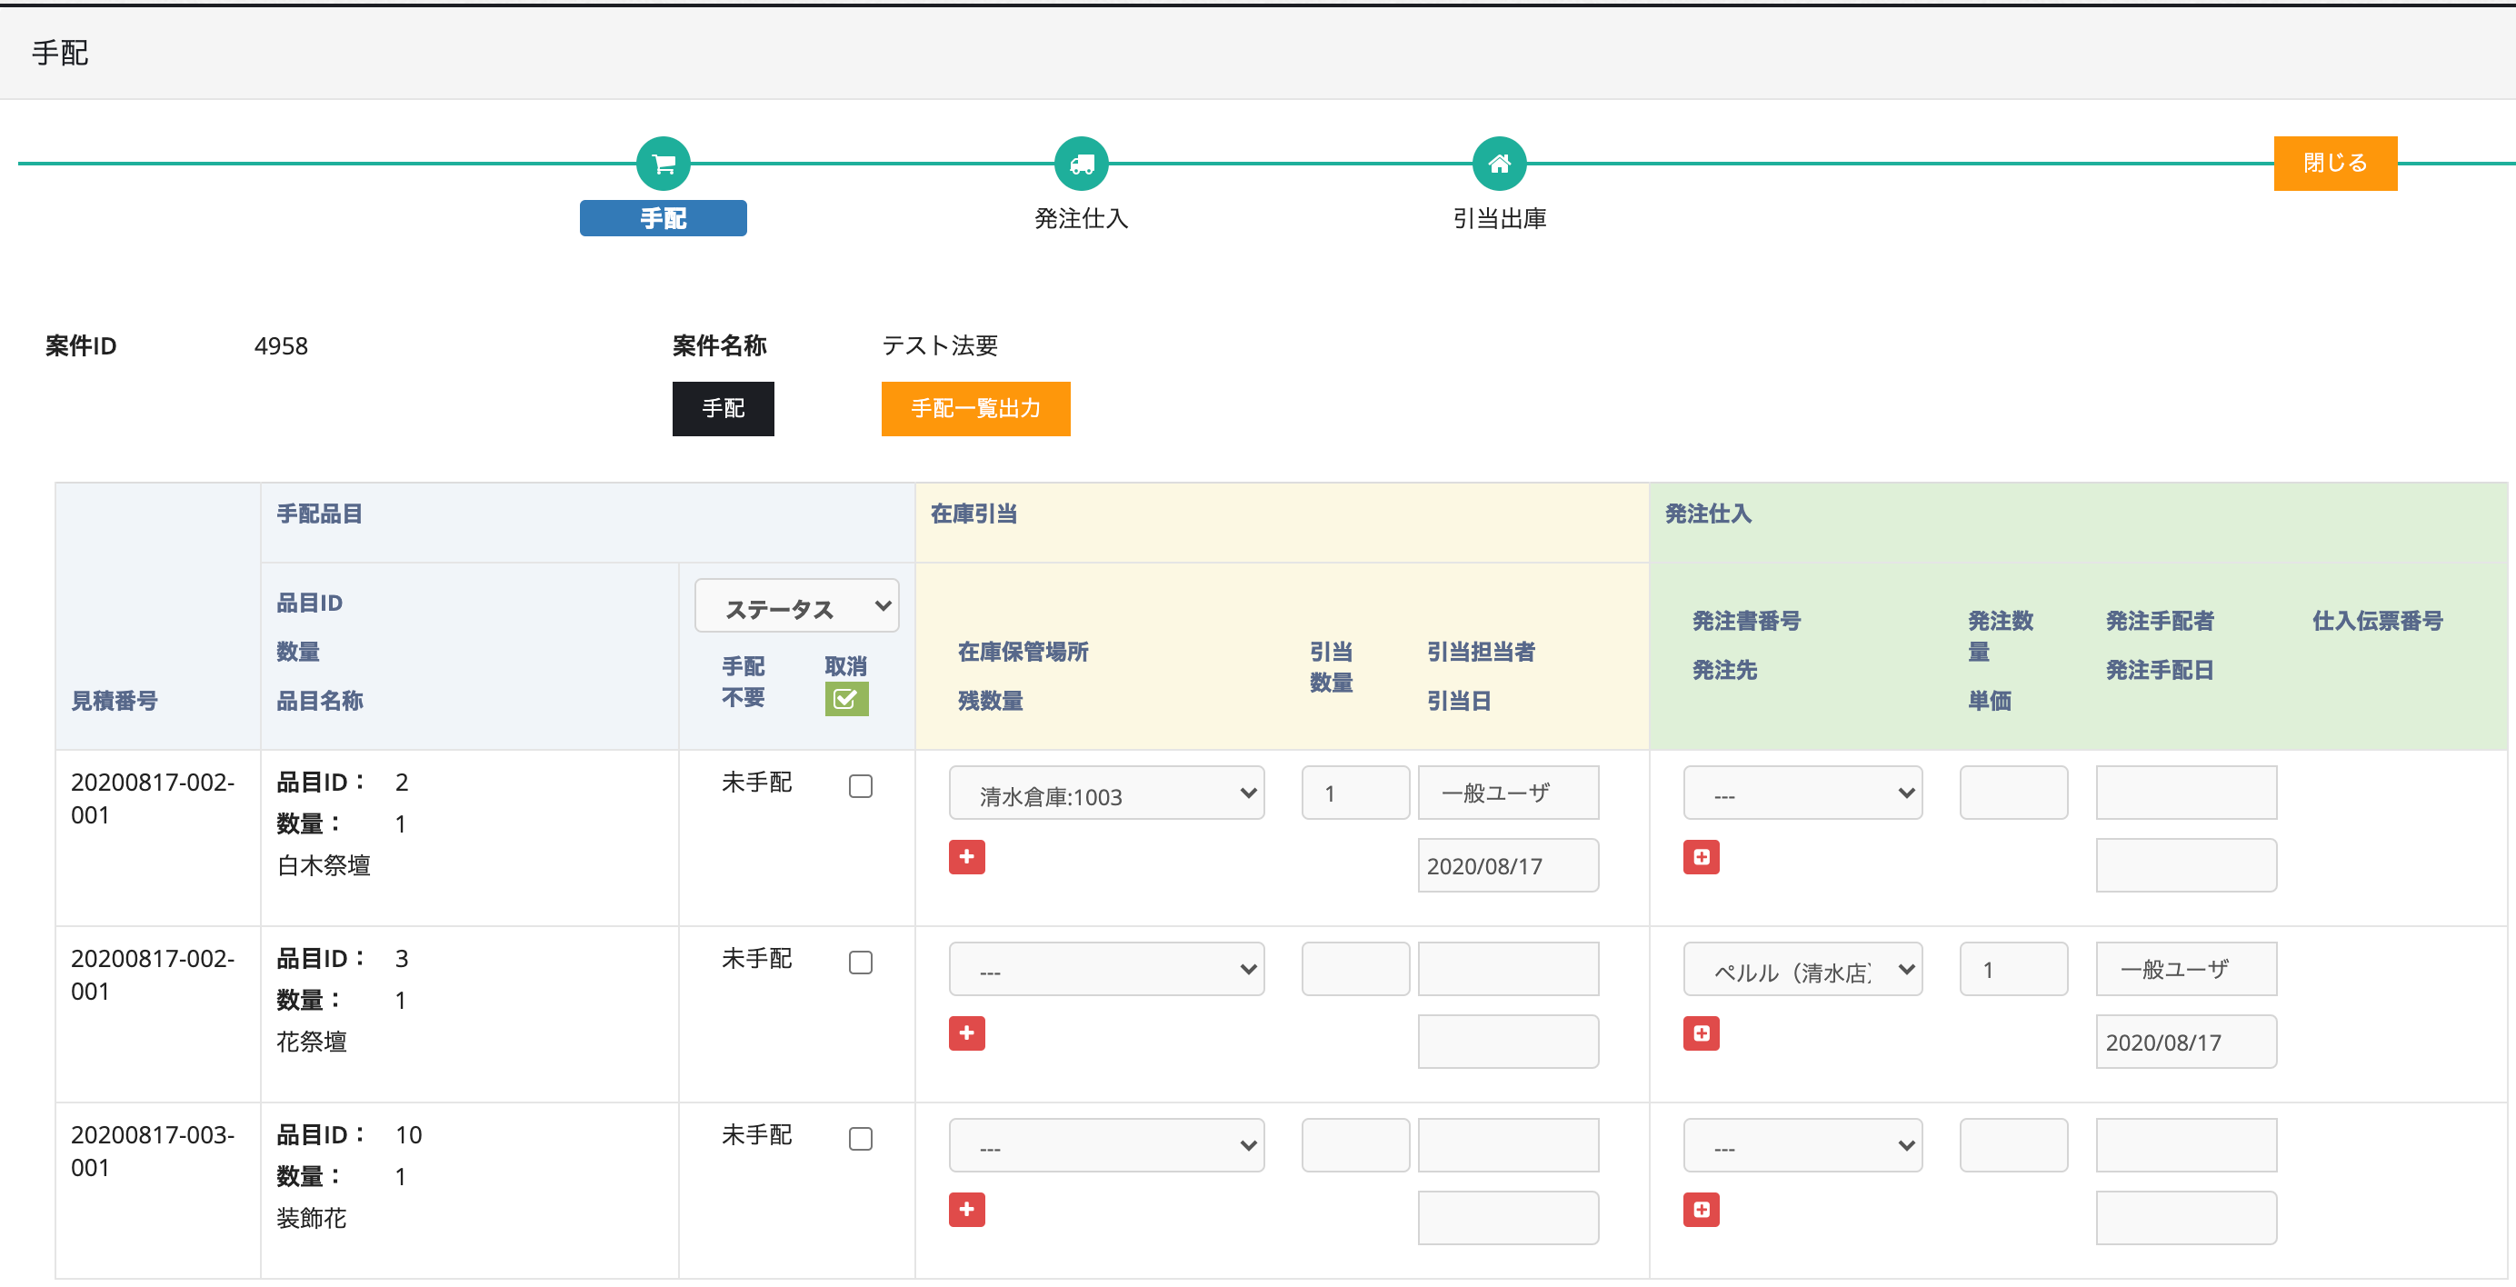
Task: Click the house 引当出庫 step icon
Action: [x=1499, y=164]
